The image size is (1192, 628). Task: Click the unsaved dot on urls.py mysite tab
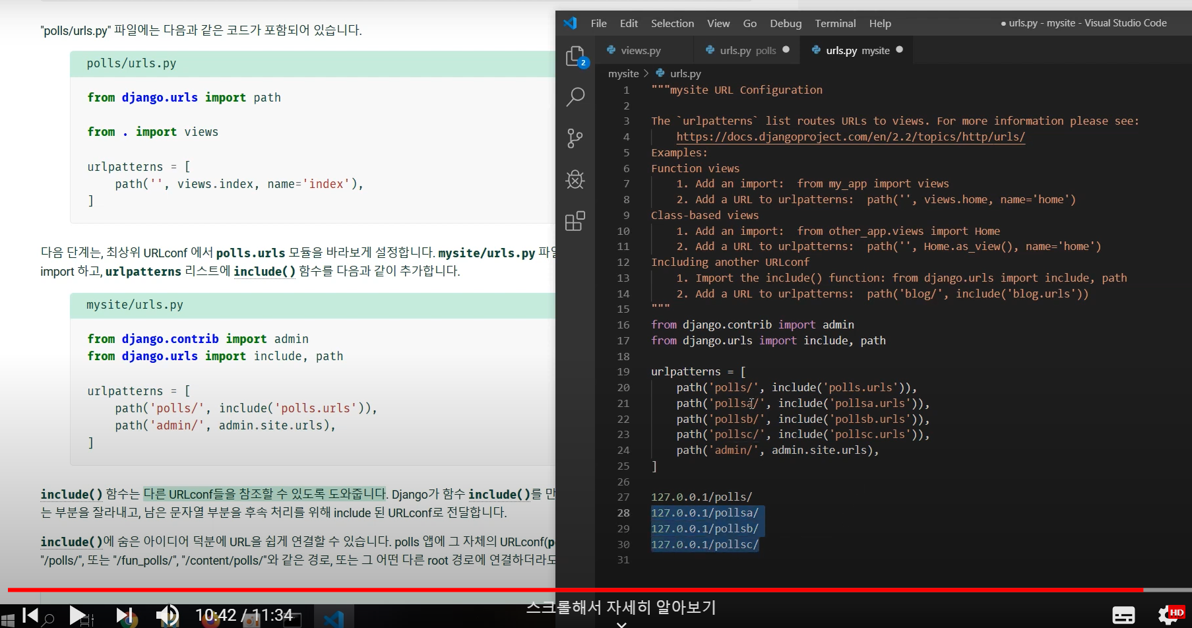(899, 49)
